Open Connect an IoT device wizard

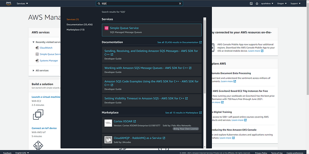44,128
